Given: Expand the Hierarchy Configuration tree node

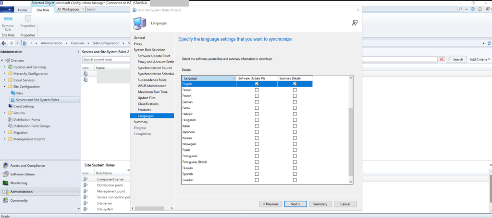Looking at the screenshot, I should tap(5, 74).
